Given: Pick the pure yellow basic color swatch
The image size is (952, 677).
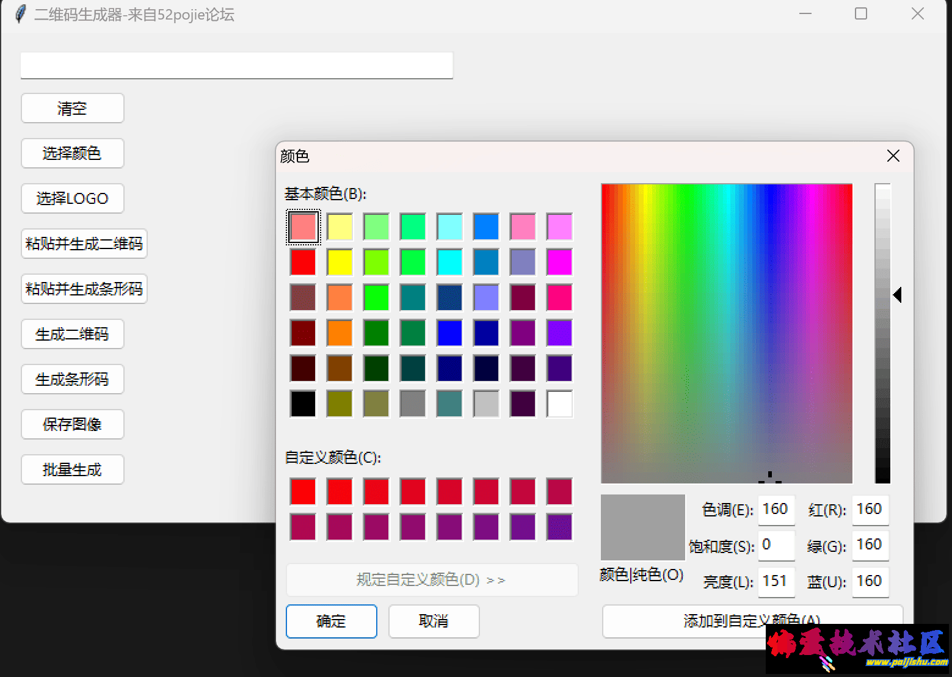Looking at the screenshot, I should [340, 262].
